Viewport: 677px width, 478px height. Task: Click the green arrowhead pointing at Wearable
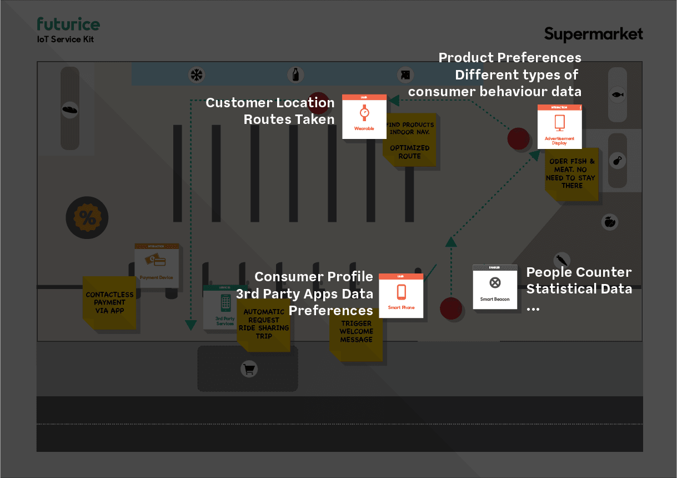pyautogui.click(x=393, y=100)
